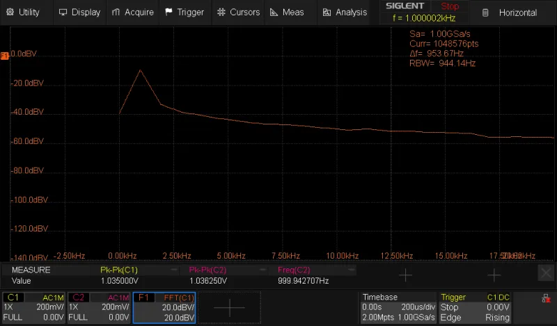Select the F1 FFT math descriptor box

[164, 307]
